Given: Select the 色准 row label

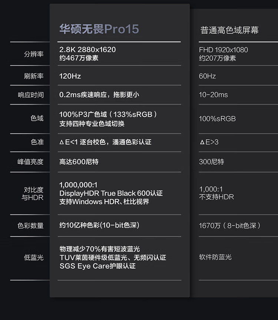Looking at the screenshot, I should pos(37,142).
